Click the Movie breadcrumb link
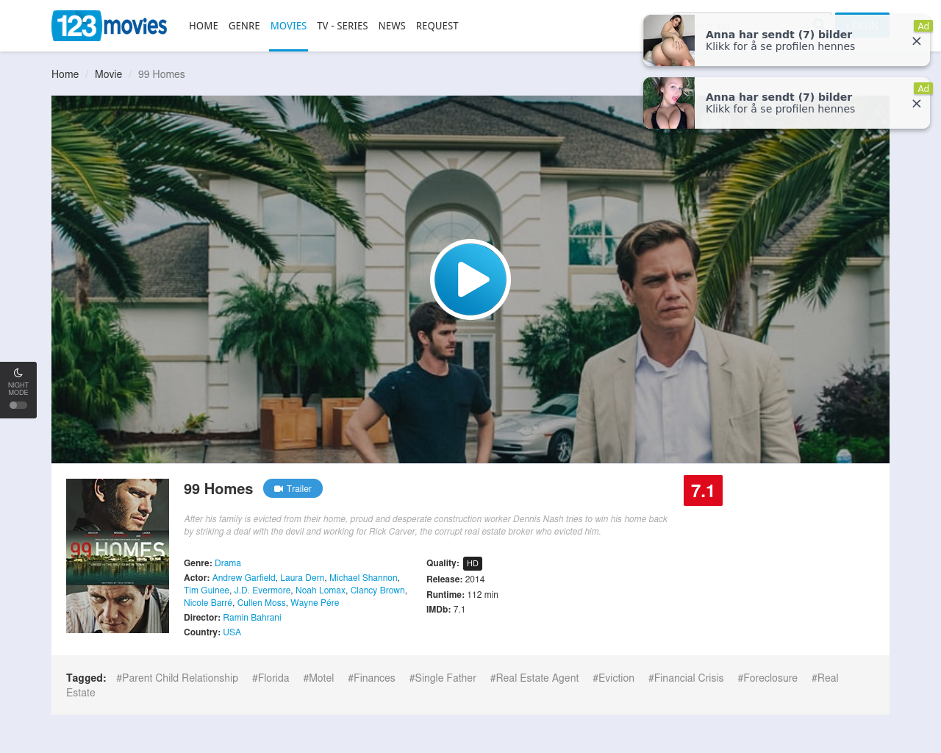This screenshot has height=753, width=941. click(x=108, y=74)
